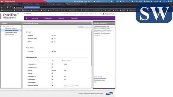Toggle the Protocolo LPR/LPD checkbox

[x=52, y=85]
